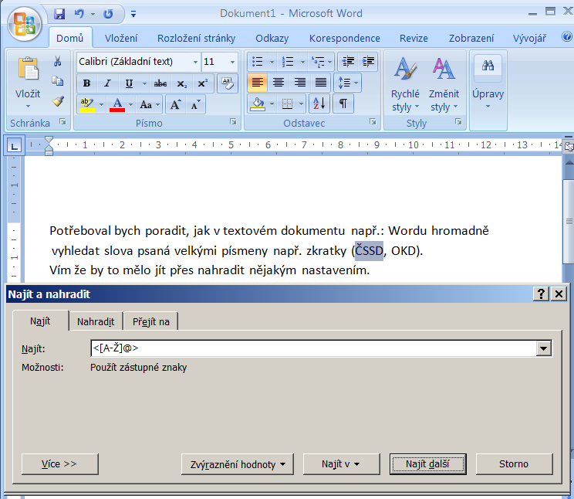Apply subscript formatting
The height and width of the screenshot is (499, 574).
pos(181,83)
